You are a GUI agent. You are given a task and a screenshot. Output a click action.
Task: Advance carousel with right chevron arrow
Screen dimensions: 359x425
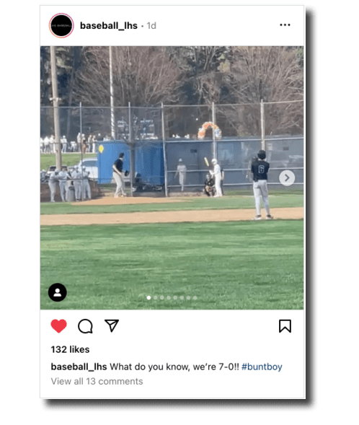click(x=287, y=178)
